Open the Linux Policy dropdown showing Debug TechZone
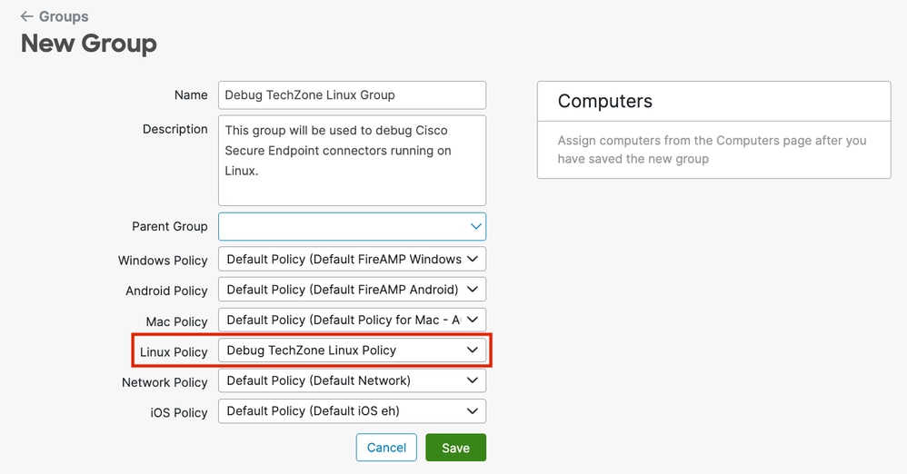 (x=352, y=351)
